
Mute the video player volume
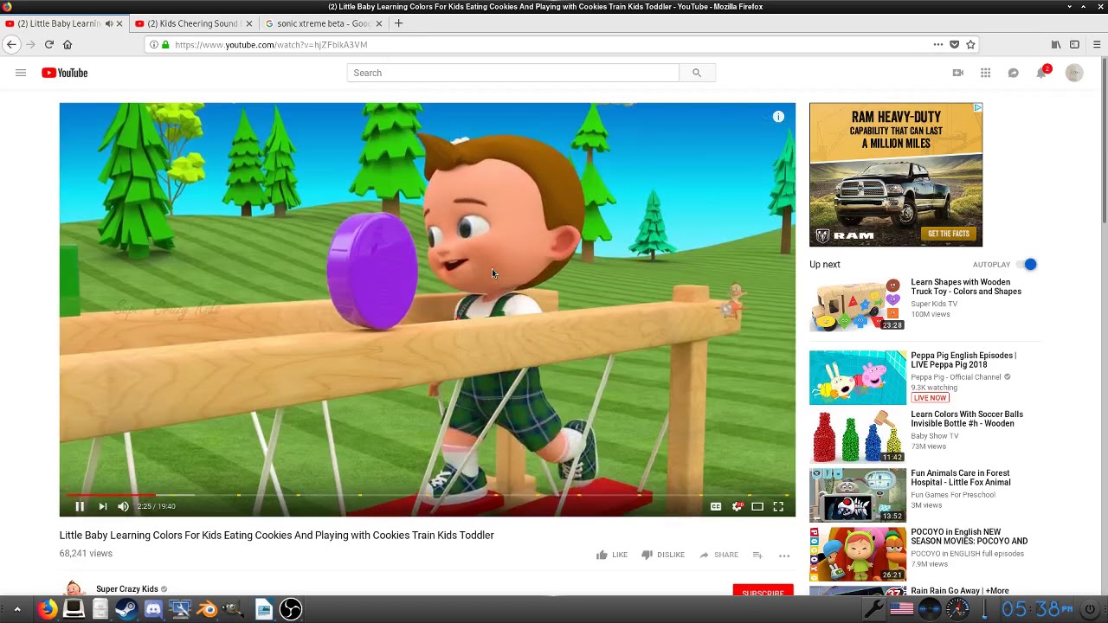(x=123, y=506)
